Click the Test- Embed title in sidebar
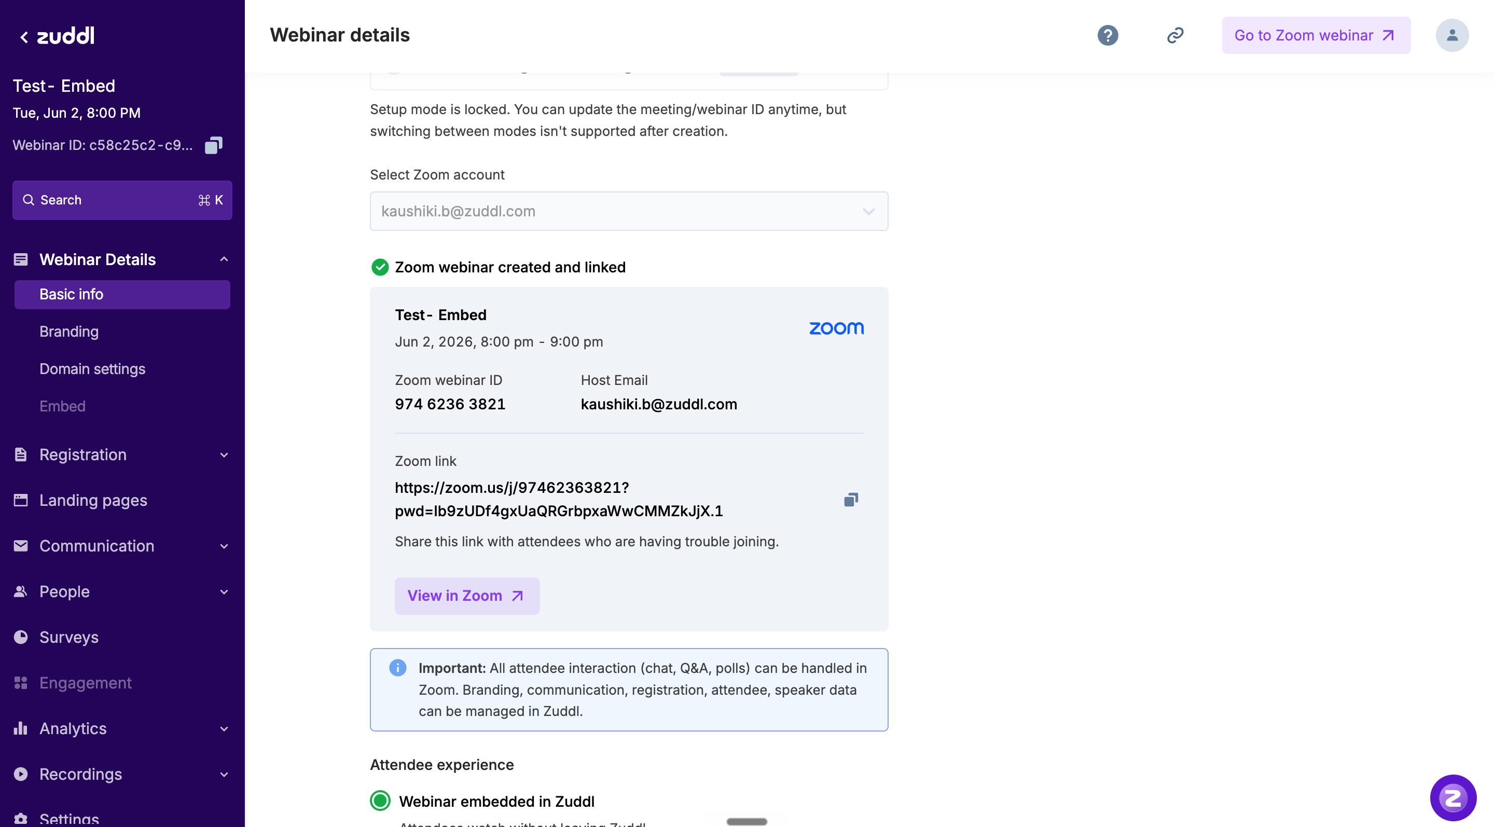 64,86
